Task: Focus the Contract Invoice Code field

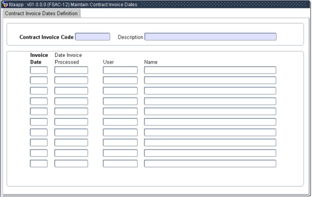Action: point(93,36)
